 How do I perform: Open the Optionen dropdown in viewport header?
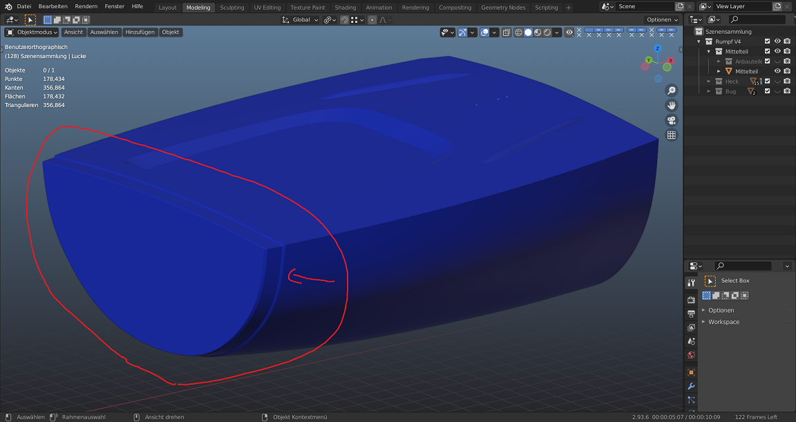tap(662, 20)
